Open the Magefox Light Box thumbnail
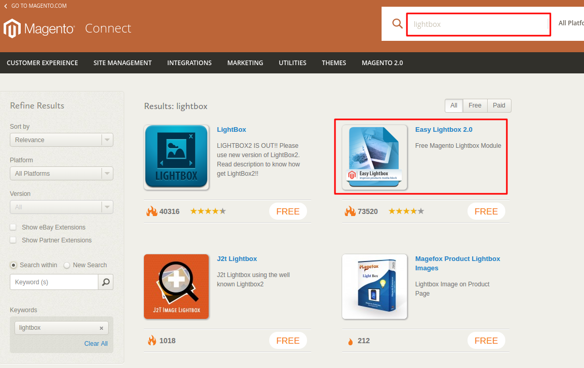 pyautogui.click(x=374, y=286)
